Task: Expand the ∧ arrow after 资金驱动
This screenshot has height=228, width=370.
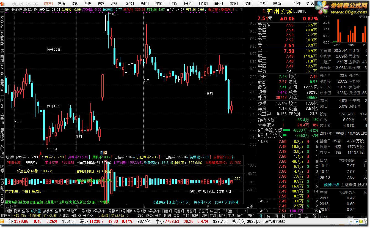Action: 128,216
